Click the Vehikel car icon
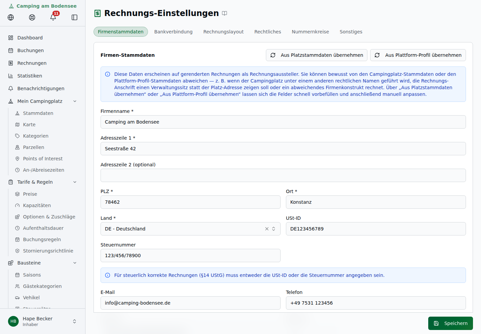The width and height of the screenshot is (481, 334). 17,298
